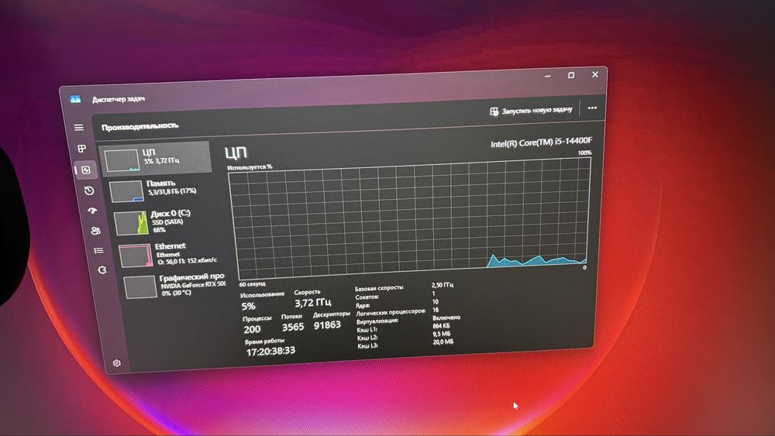Open the App history page icon

[x=89, y=191]
